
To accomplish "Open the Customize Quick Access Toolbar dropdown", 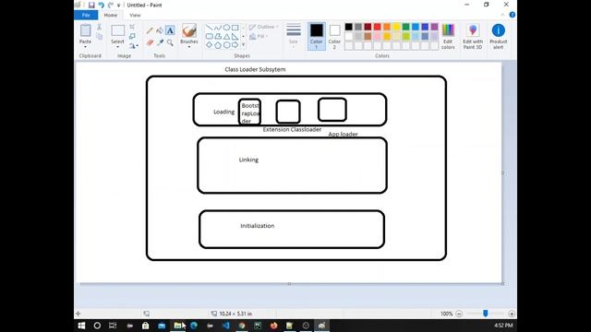I will click(x=118, y=6).
